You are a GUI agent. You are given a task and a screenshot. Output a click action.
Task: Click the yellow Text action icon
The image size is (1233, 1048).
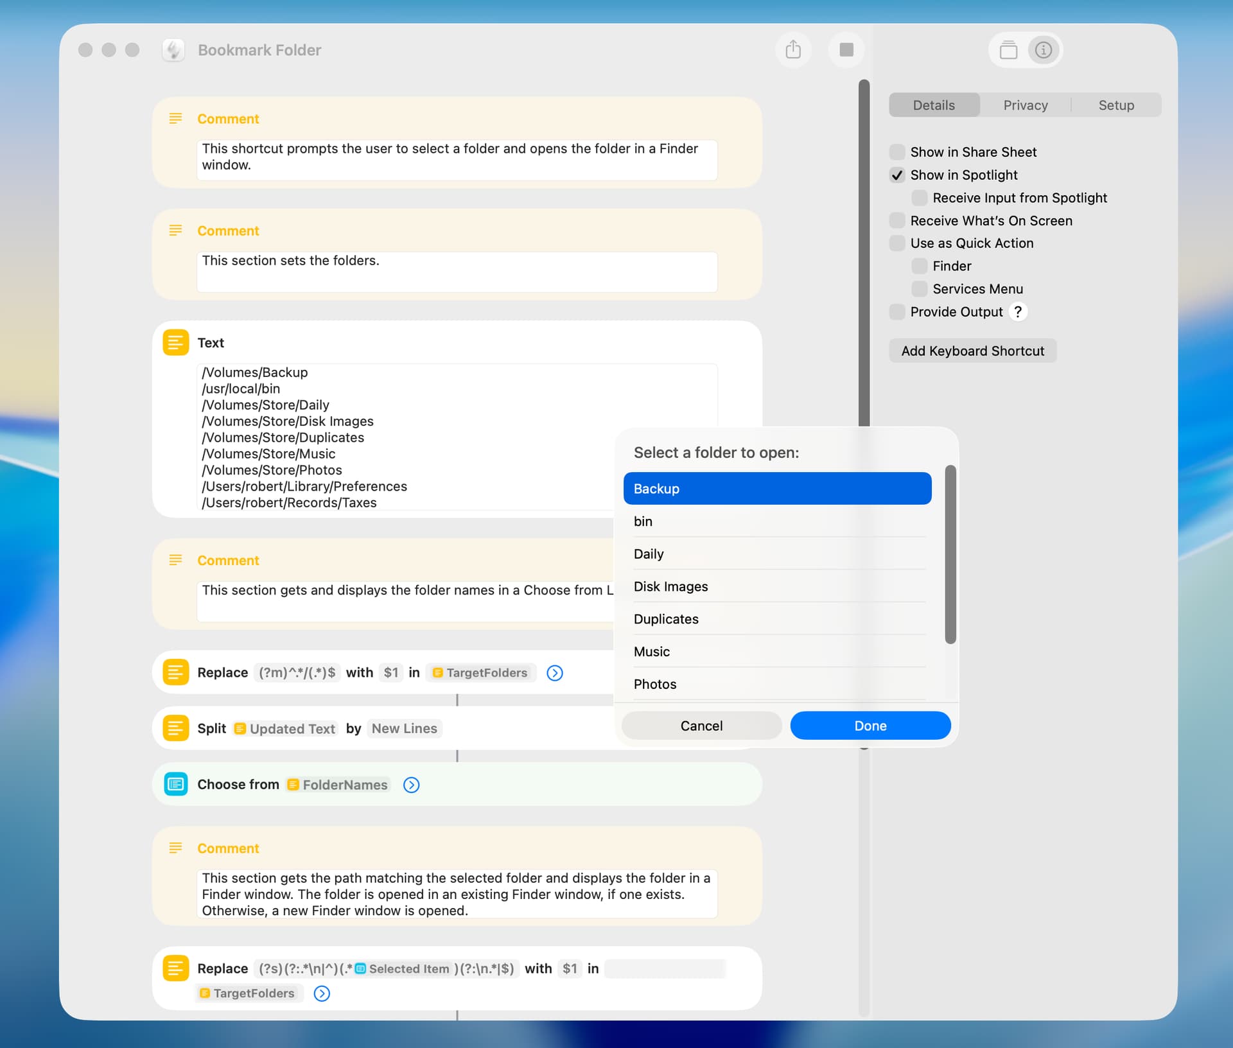175,342
